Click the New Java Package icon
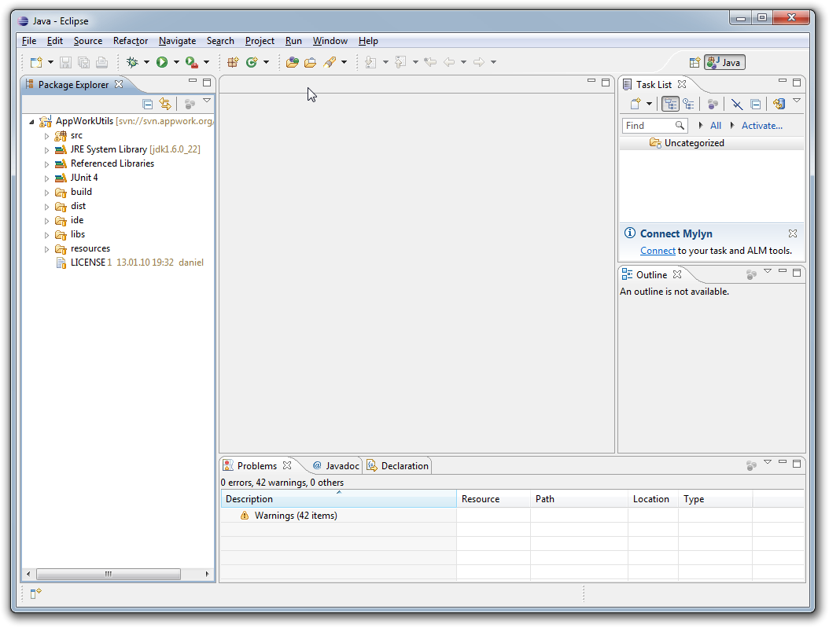 [x=232, y=62]
